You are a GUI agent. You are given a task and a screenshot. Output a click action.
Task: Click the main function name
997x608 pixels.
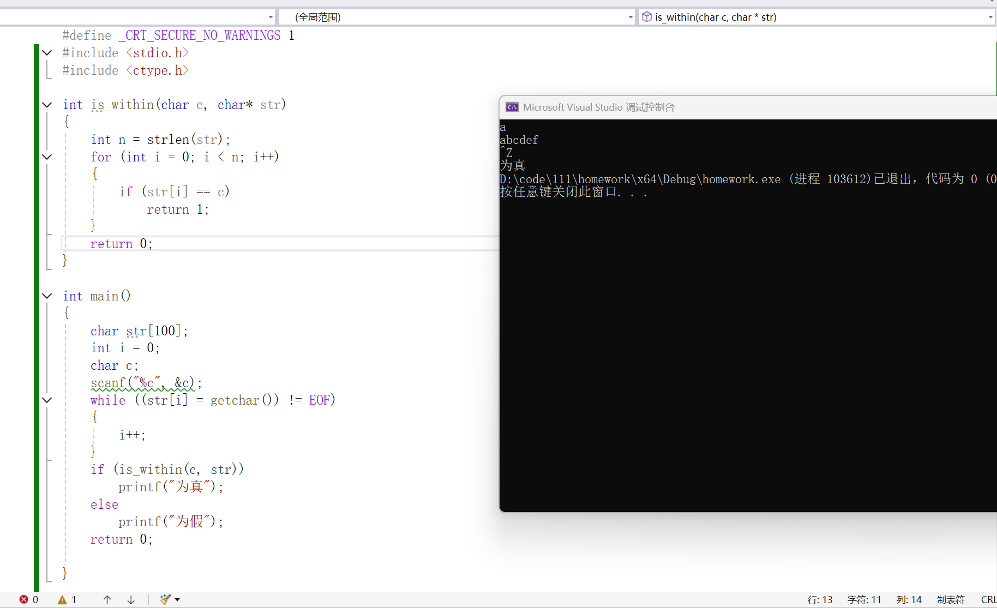pos(104,296)
